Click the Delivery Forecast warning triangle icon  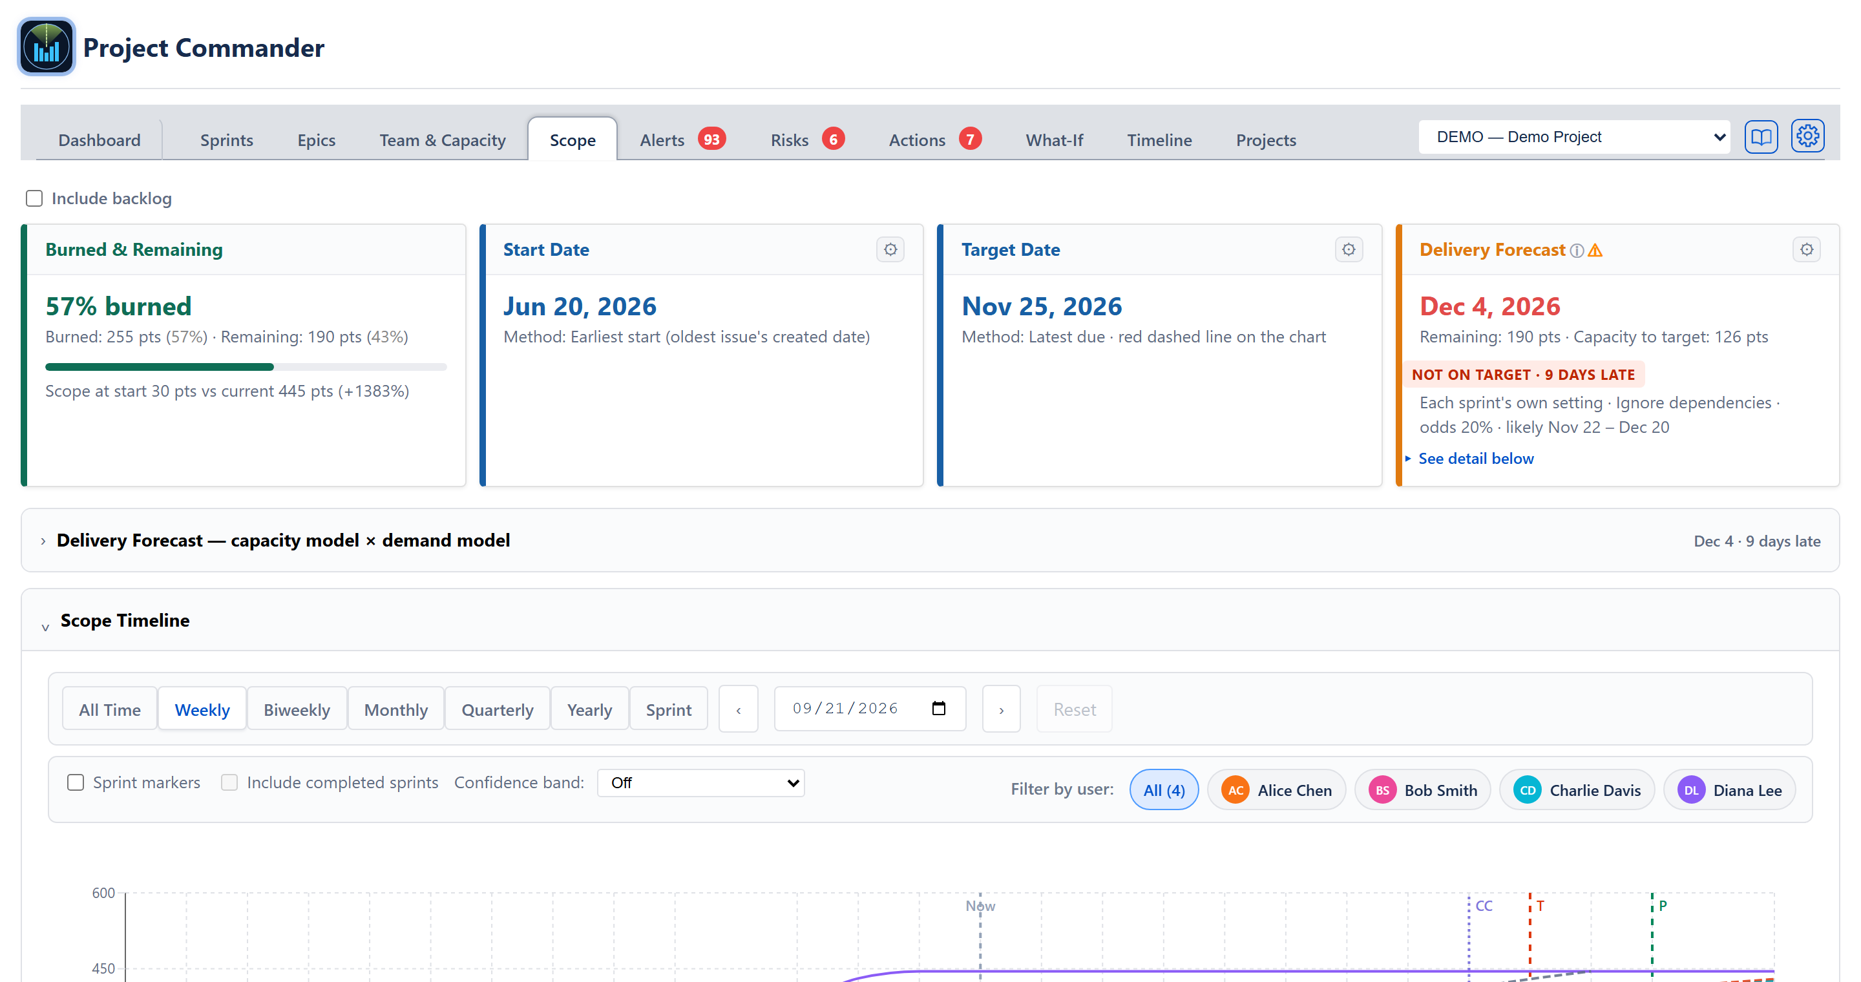click(1595, 251)
